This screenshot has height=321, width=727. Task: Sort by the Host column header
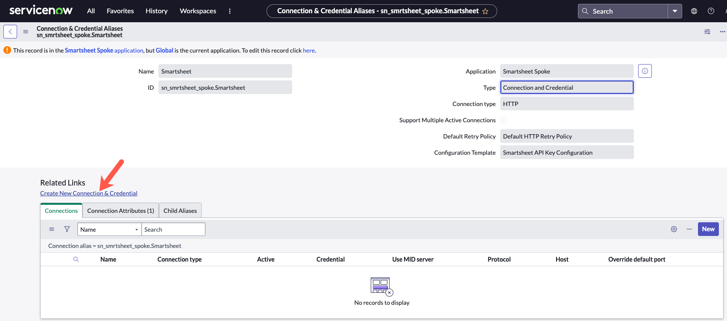pyautogui.click(x=562, y=259)
